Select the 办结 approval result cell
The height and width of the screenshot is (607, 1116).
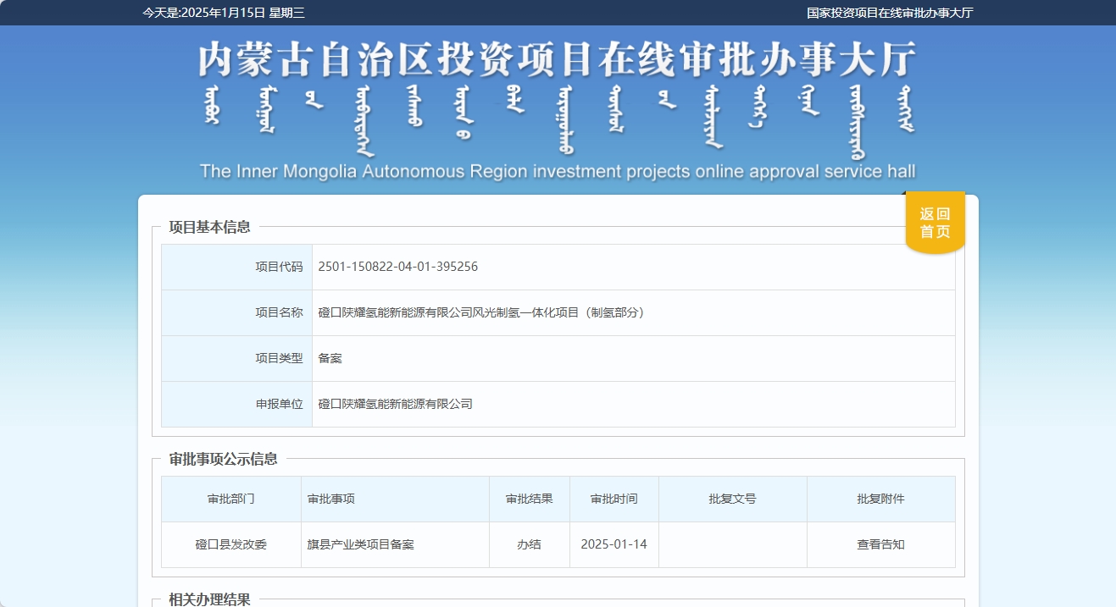click(x=529, y=544)
